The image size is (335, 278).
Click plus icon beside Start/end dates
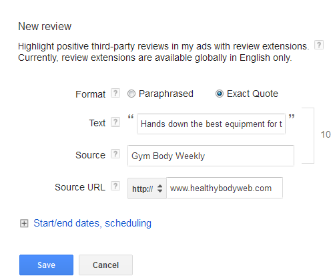pos(24,223)
